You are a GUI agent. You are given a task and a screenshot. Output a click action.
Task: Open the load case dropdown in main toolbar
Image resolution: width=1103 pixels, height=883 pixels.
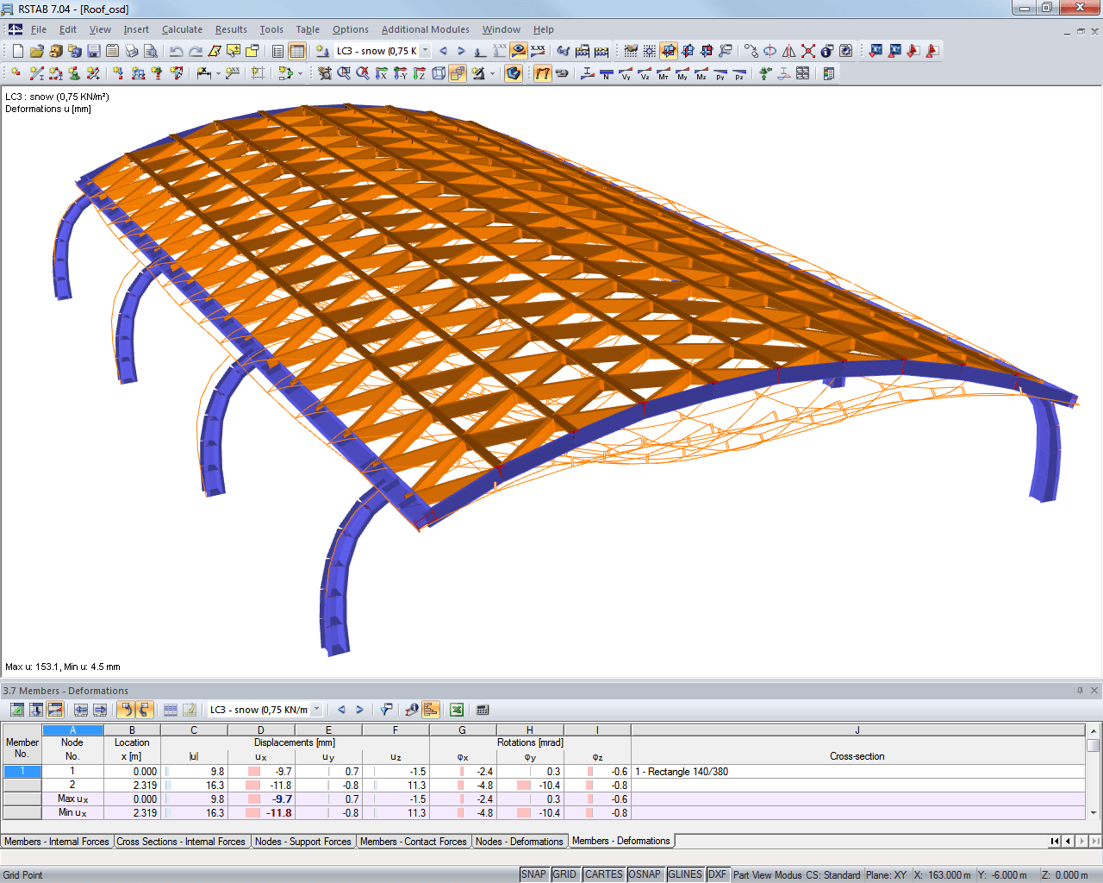425,51
